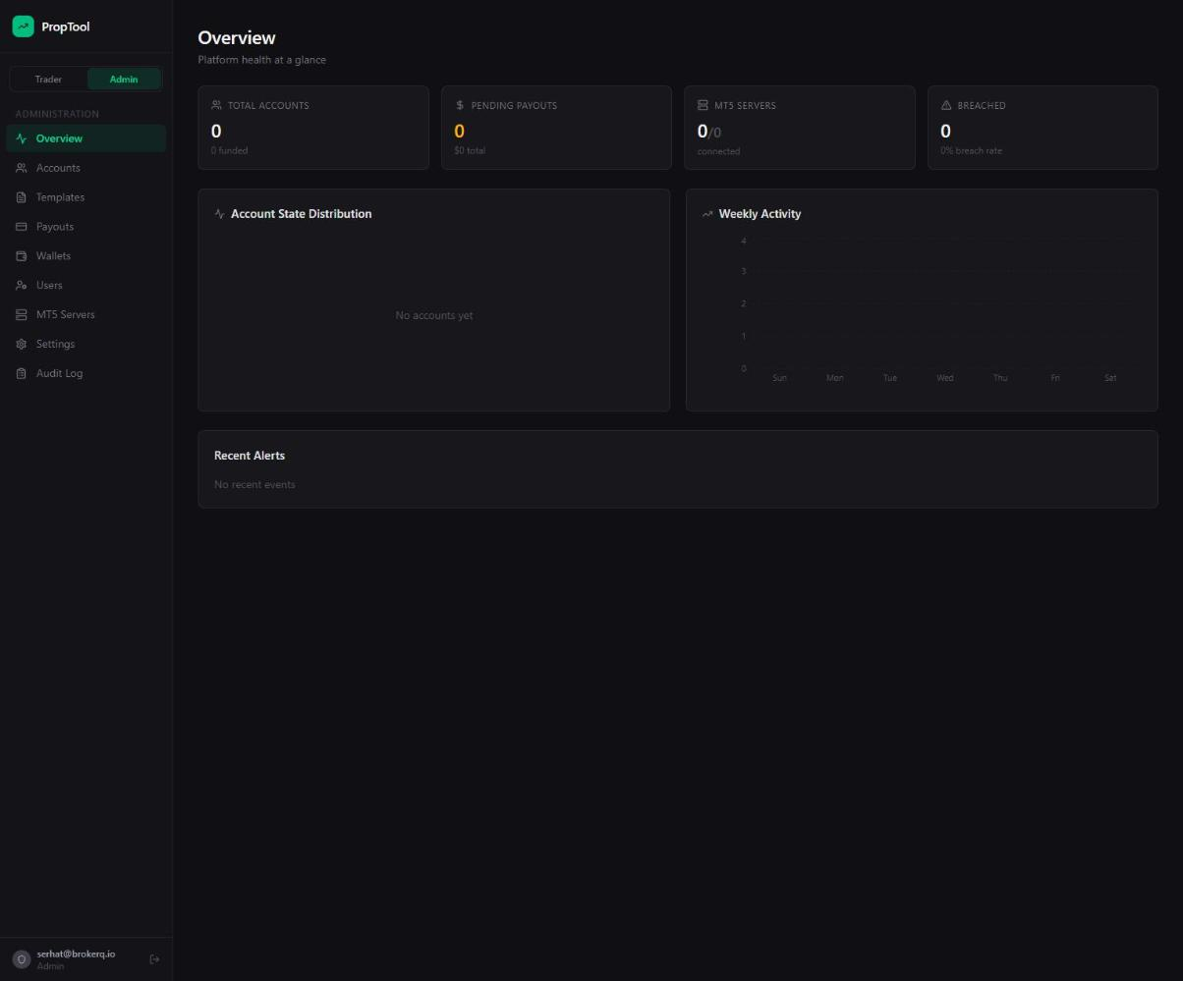Open the MT5 Servers page
Viewport: 1183px width, 981px height.
(86, 315)
